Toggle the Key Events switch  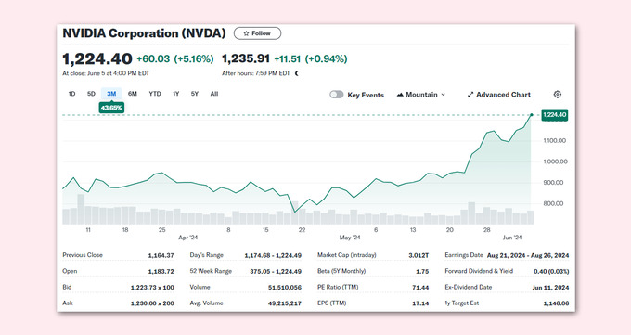337,95
